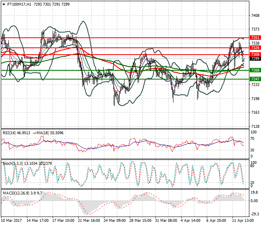Click the 6 Apr 20:00 time label
265x225 pixels.
pyautogui.click(x=216, y=221)
